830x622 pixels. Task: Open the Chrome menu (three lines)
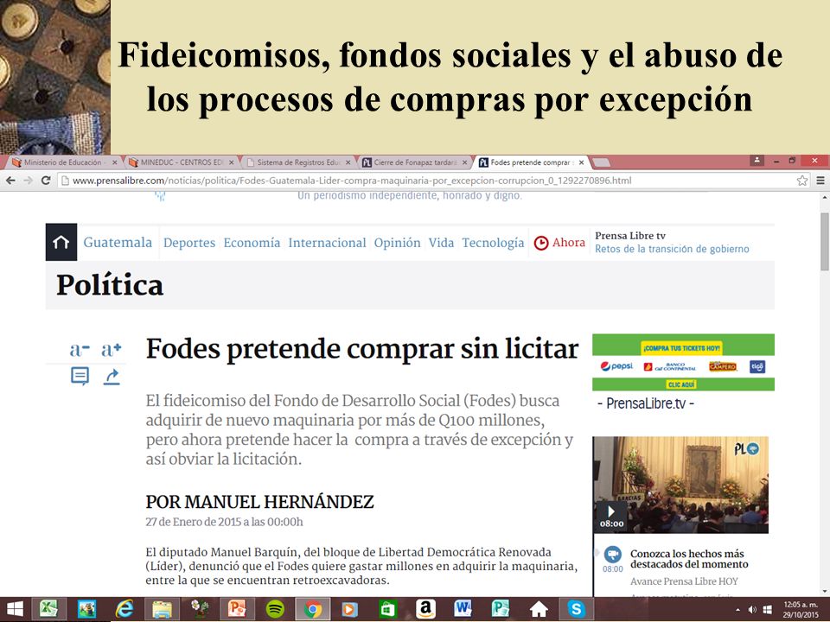(x=820, y=181)
